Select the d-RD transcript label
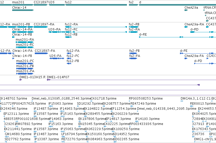Viewport: 216px width, 143px height. (x=194, y=29)
